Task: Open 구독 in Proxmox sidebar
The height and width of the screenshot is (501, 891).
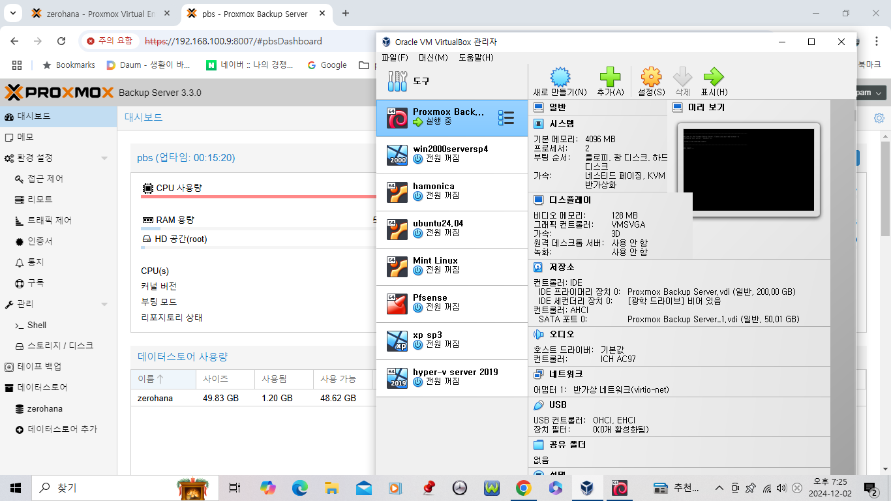Action: pos(59,283)
